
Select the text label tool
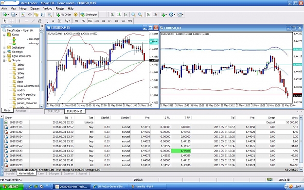(60, 21)
